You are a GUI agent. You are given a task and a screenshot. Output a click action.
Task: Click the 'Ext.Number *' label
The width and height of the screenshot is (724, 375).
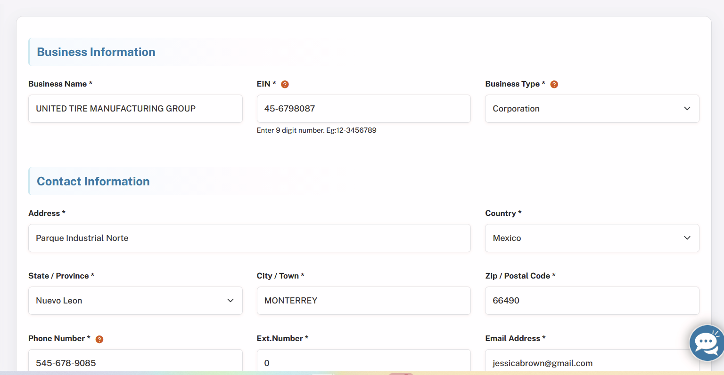coord(282,338)
